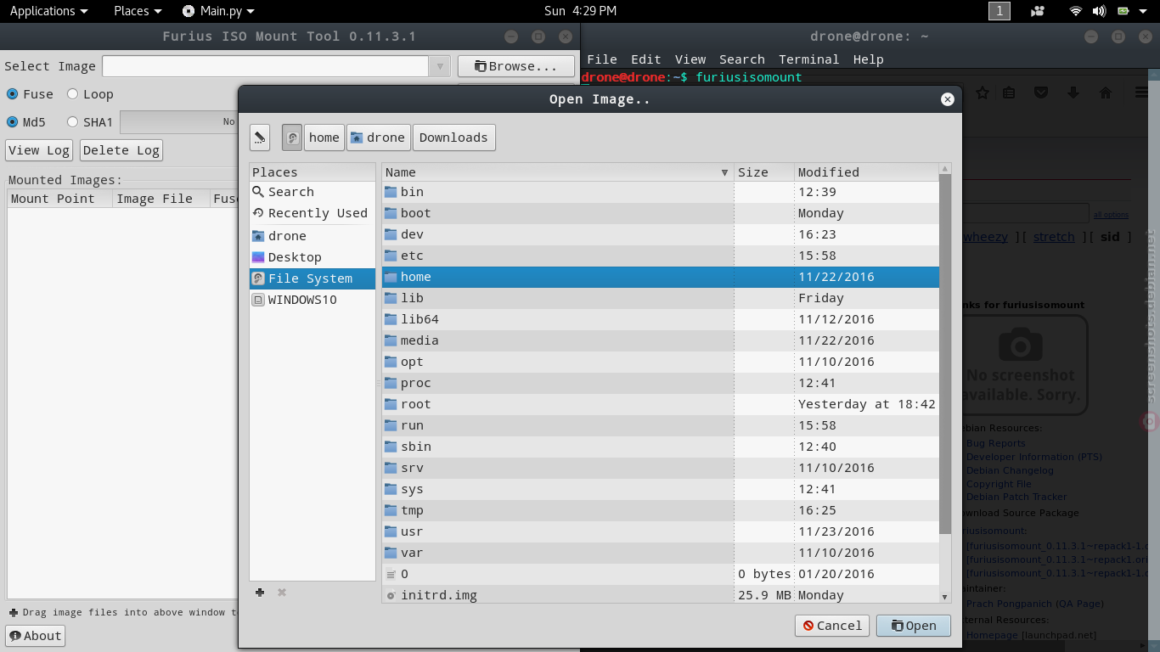
Task: Select drone in the Places sidebar
Action: click(313, 236)
